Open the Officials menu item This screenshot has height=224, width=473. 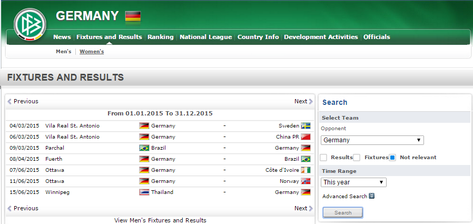coord(377,37)
